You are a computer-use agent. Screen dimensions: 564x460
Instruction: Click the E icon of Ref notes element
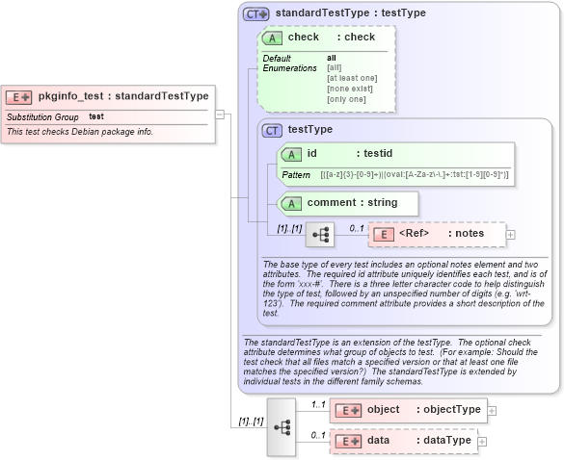[x=384, y=235]
